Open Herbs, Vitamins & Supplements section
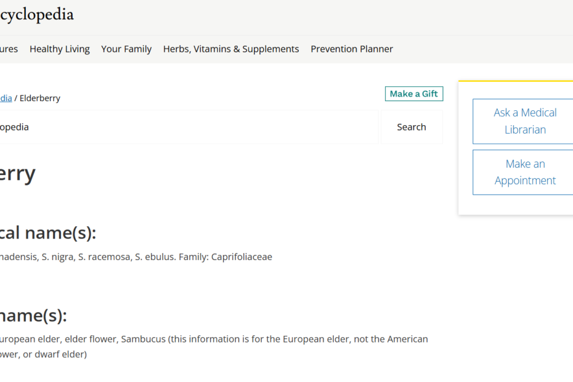573x382 pixels. (x=231, y=49)
